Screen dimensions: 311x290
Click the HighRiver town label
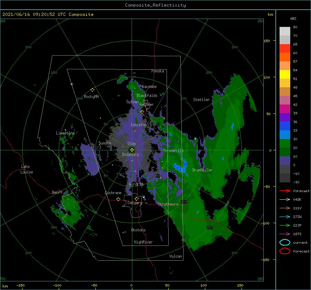[x=143, y=242]
